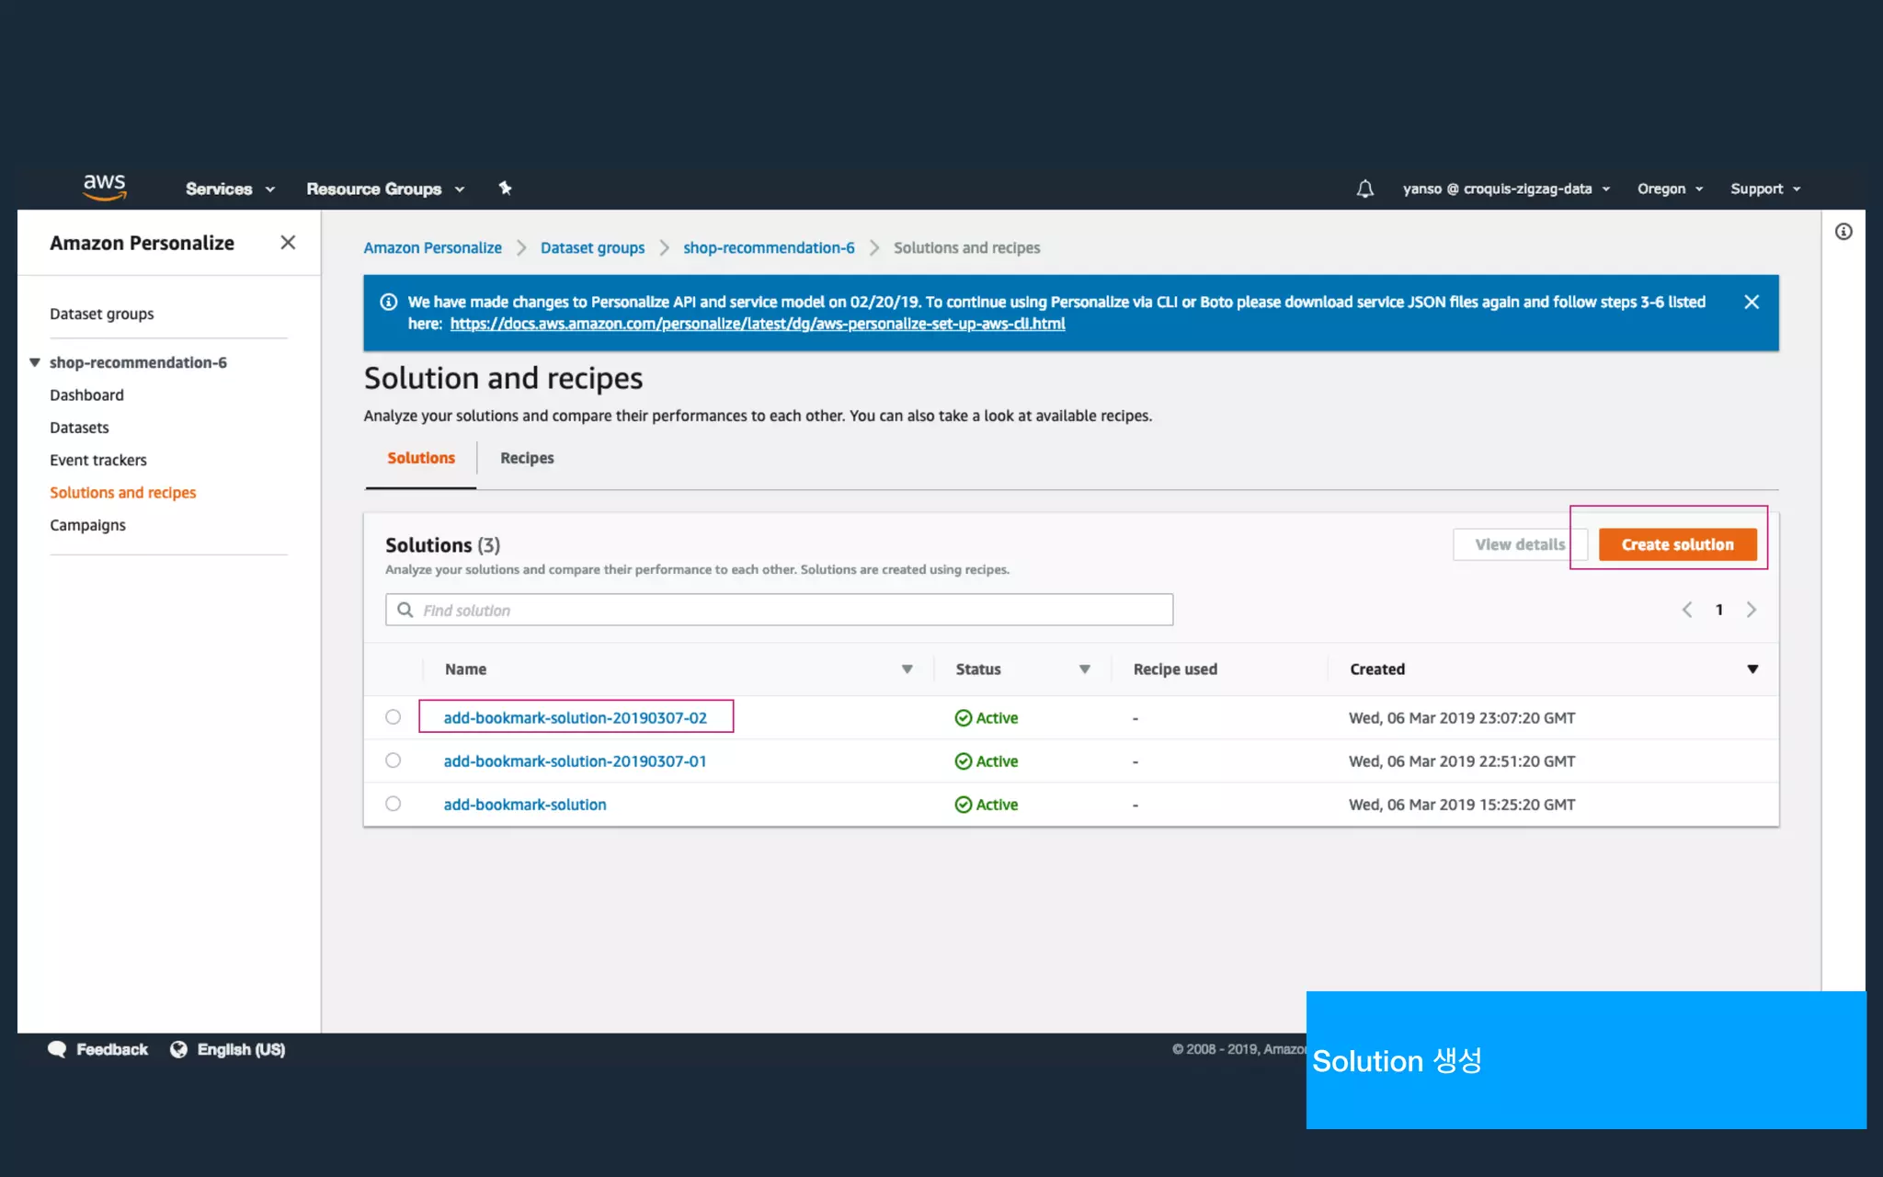The image size is (1883, 1177).
Task: Go to next page of solutions
Action: tap(1751, 610)
